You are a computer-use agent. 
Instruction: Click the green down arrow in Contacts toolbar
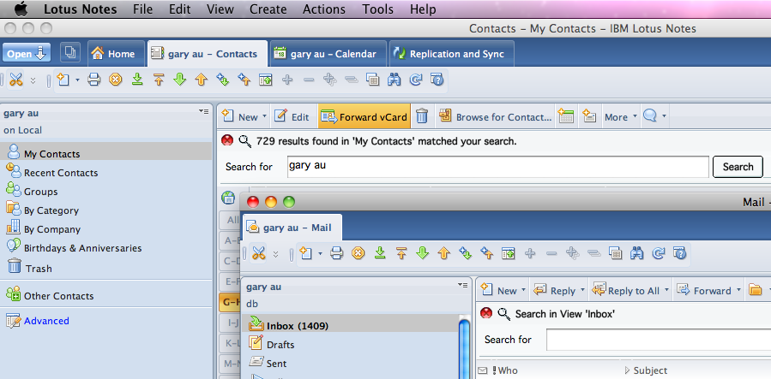tap(180, 80)
